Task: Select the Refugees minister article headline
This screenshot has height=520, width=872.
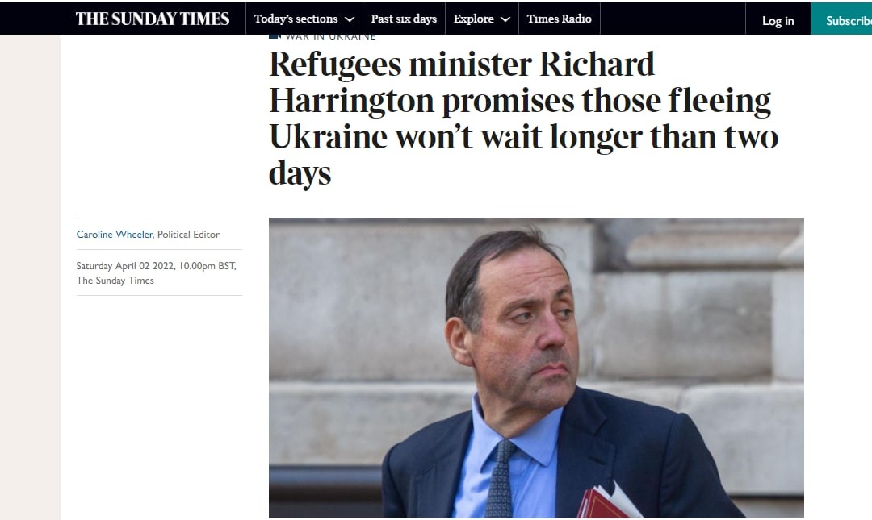Action: pyautogui.click(x=522, y=119)
